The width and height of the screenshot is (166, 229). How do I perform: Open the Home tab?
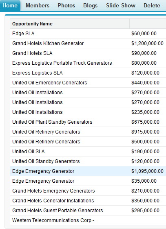10,6
